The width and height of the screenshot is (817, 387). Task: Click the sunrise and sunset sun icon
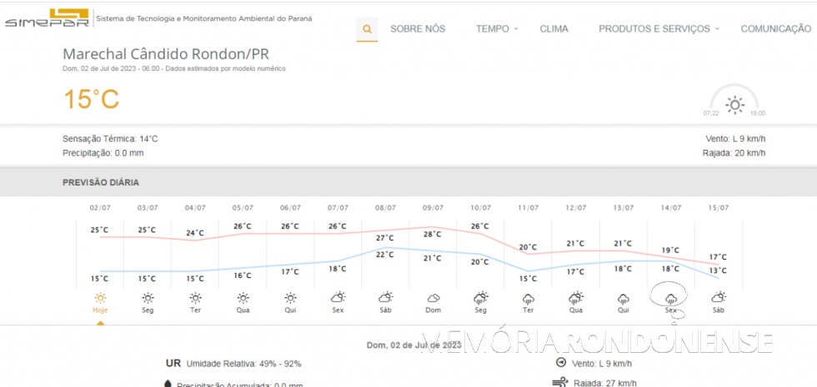coord(734,104)
